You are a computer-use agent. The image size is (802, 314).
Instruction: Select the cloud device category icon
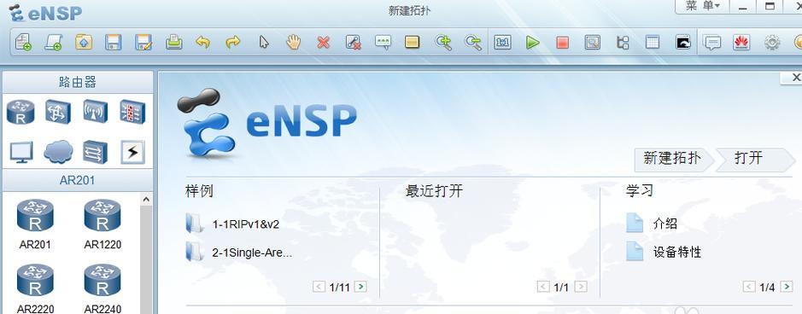[x=58, y=152]
